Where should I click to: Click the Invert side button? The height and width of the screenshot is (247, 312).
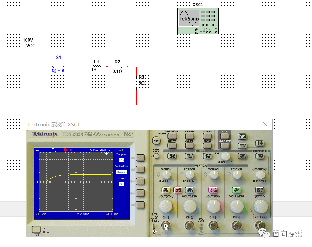[x=140, y=181]
